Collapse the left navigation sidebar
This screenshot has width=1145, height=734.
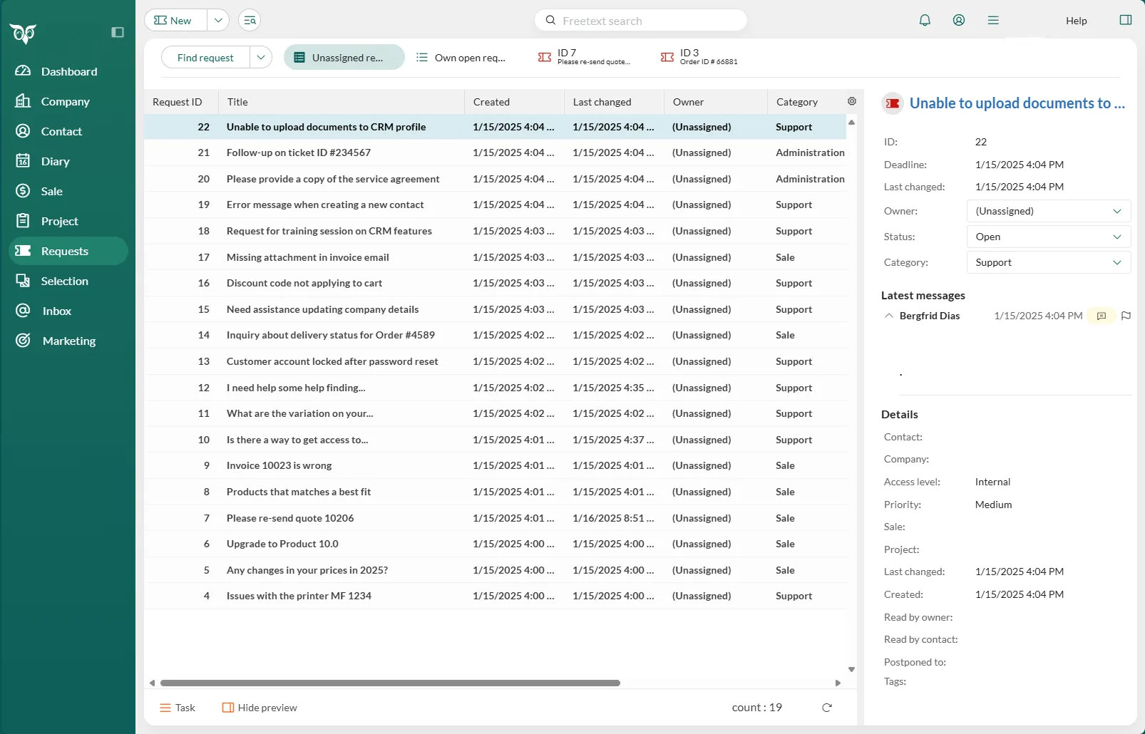[118, 32]
